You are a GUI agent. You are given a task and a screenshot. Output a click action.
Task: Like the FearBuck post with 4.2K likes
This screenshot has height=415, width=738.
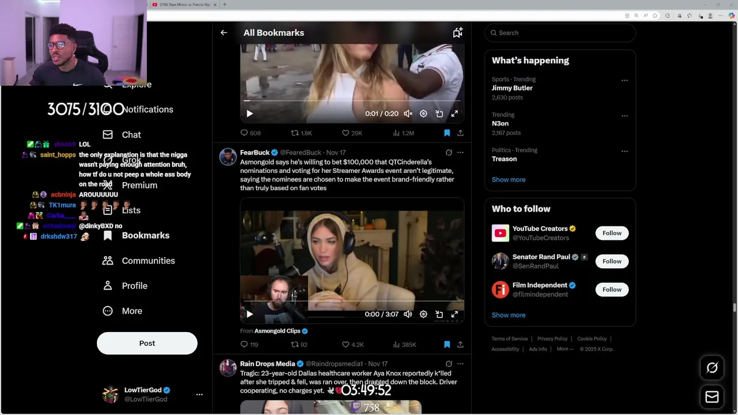pyautogui.click(x=345, y=345)
